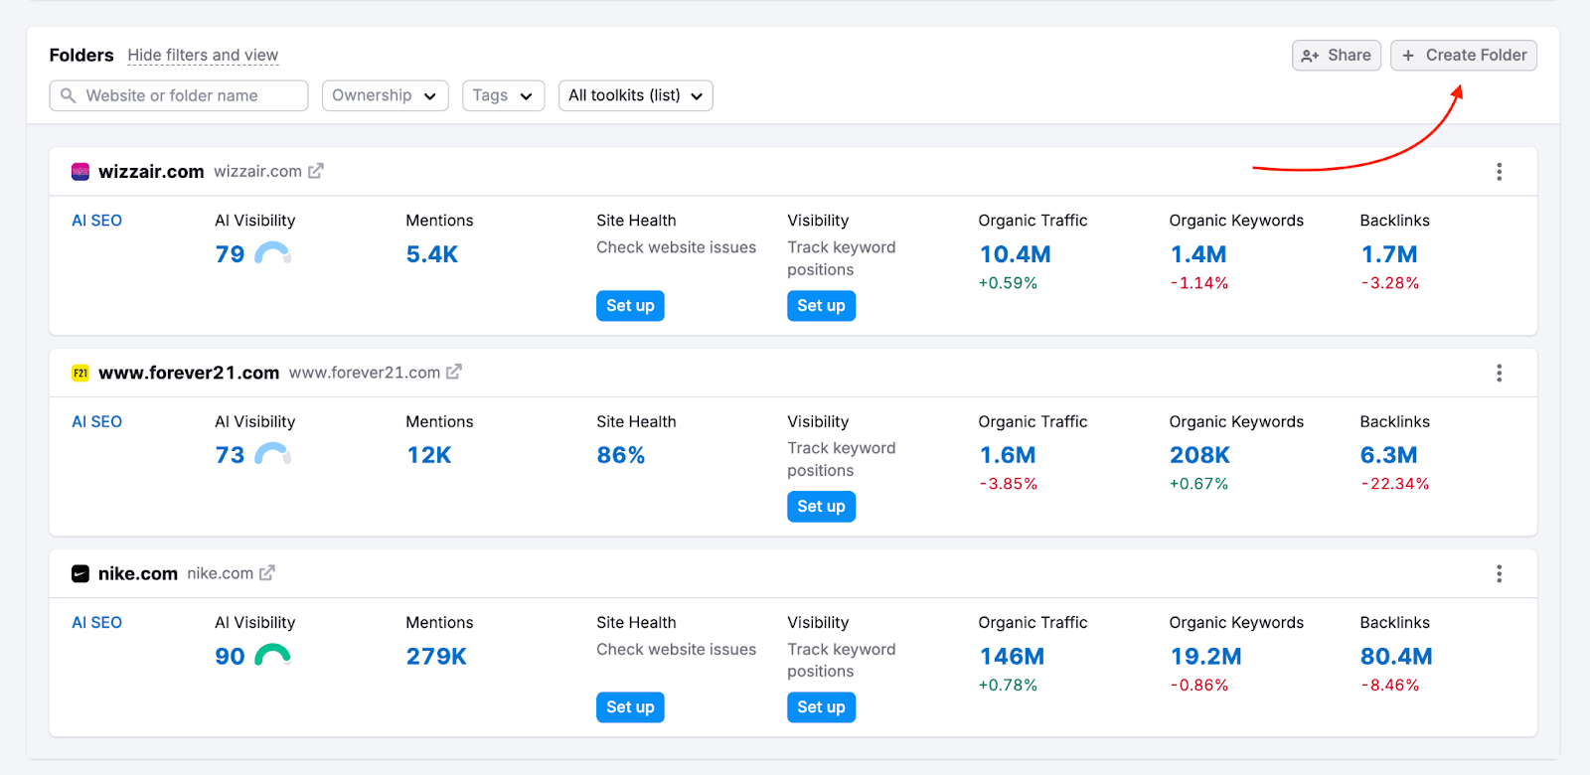The height and width of the screenshot is (775, 1590).
Task: Open AI SEO for wizzair.com
Action: click(x=96, y=221)
